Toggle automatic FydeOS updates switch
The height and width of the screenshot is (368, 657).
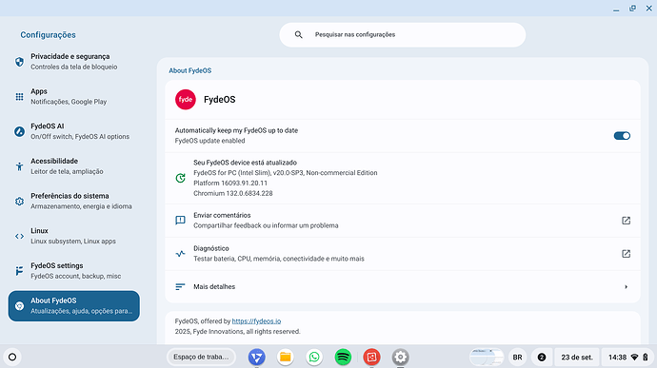(x=622, y=136)
